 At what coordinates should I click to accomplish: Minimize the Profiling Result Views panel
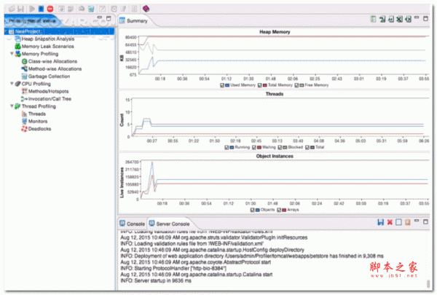click(100, 17)
